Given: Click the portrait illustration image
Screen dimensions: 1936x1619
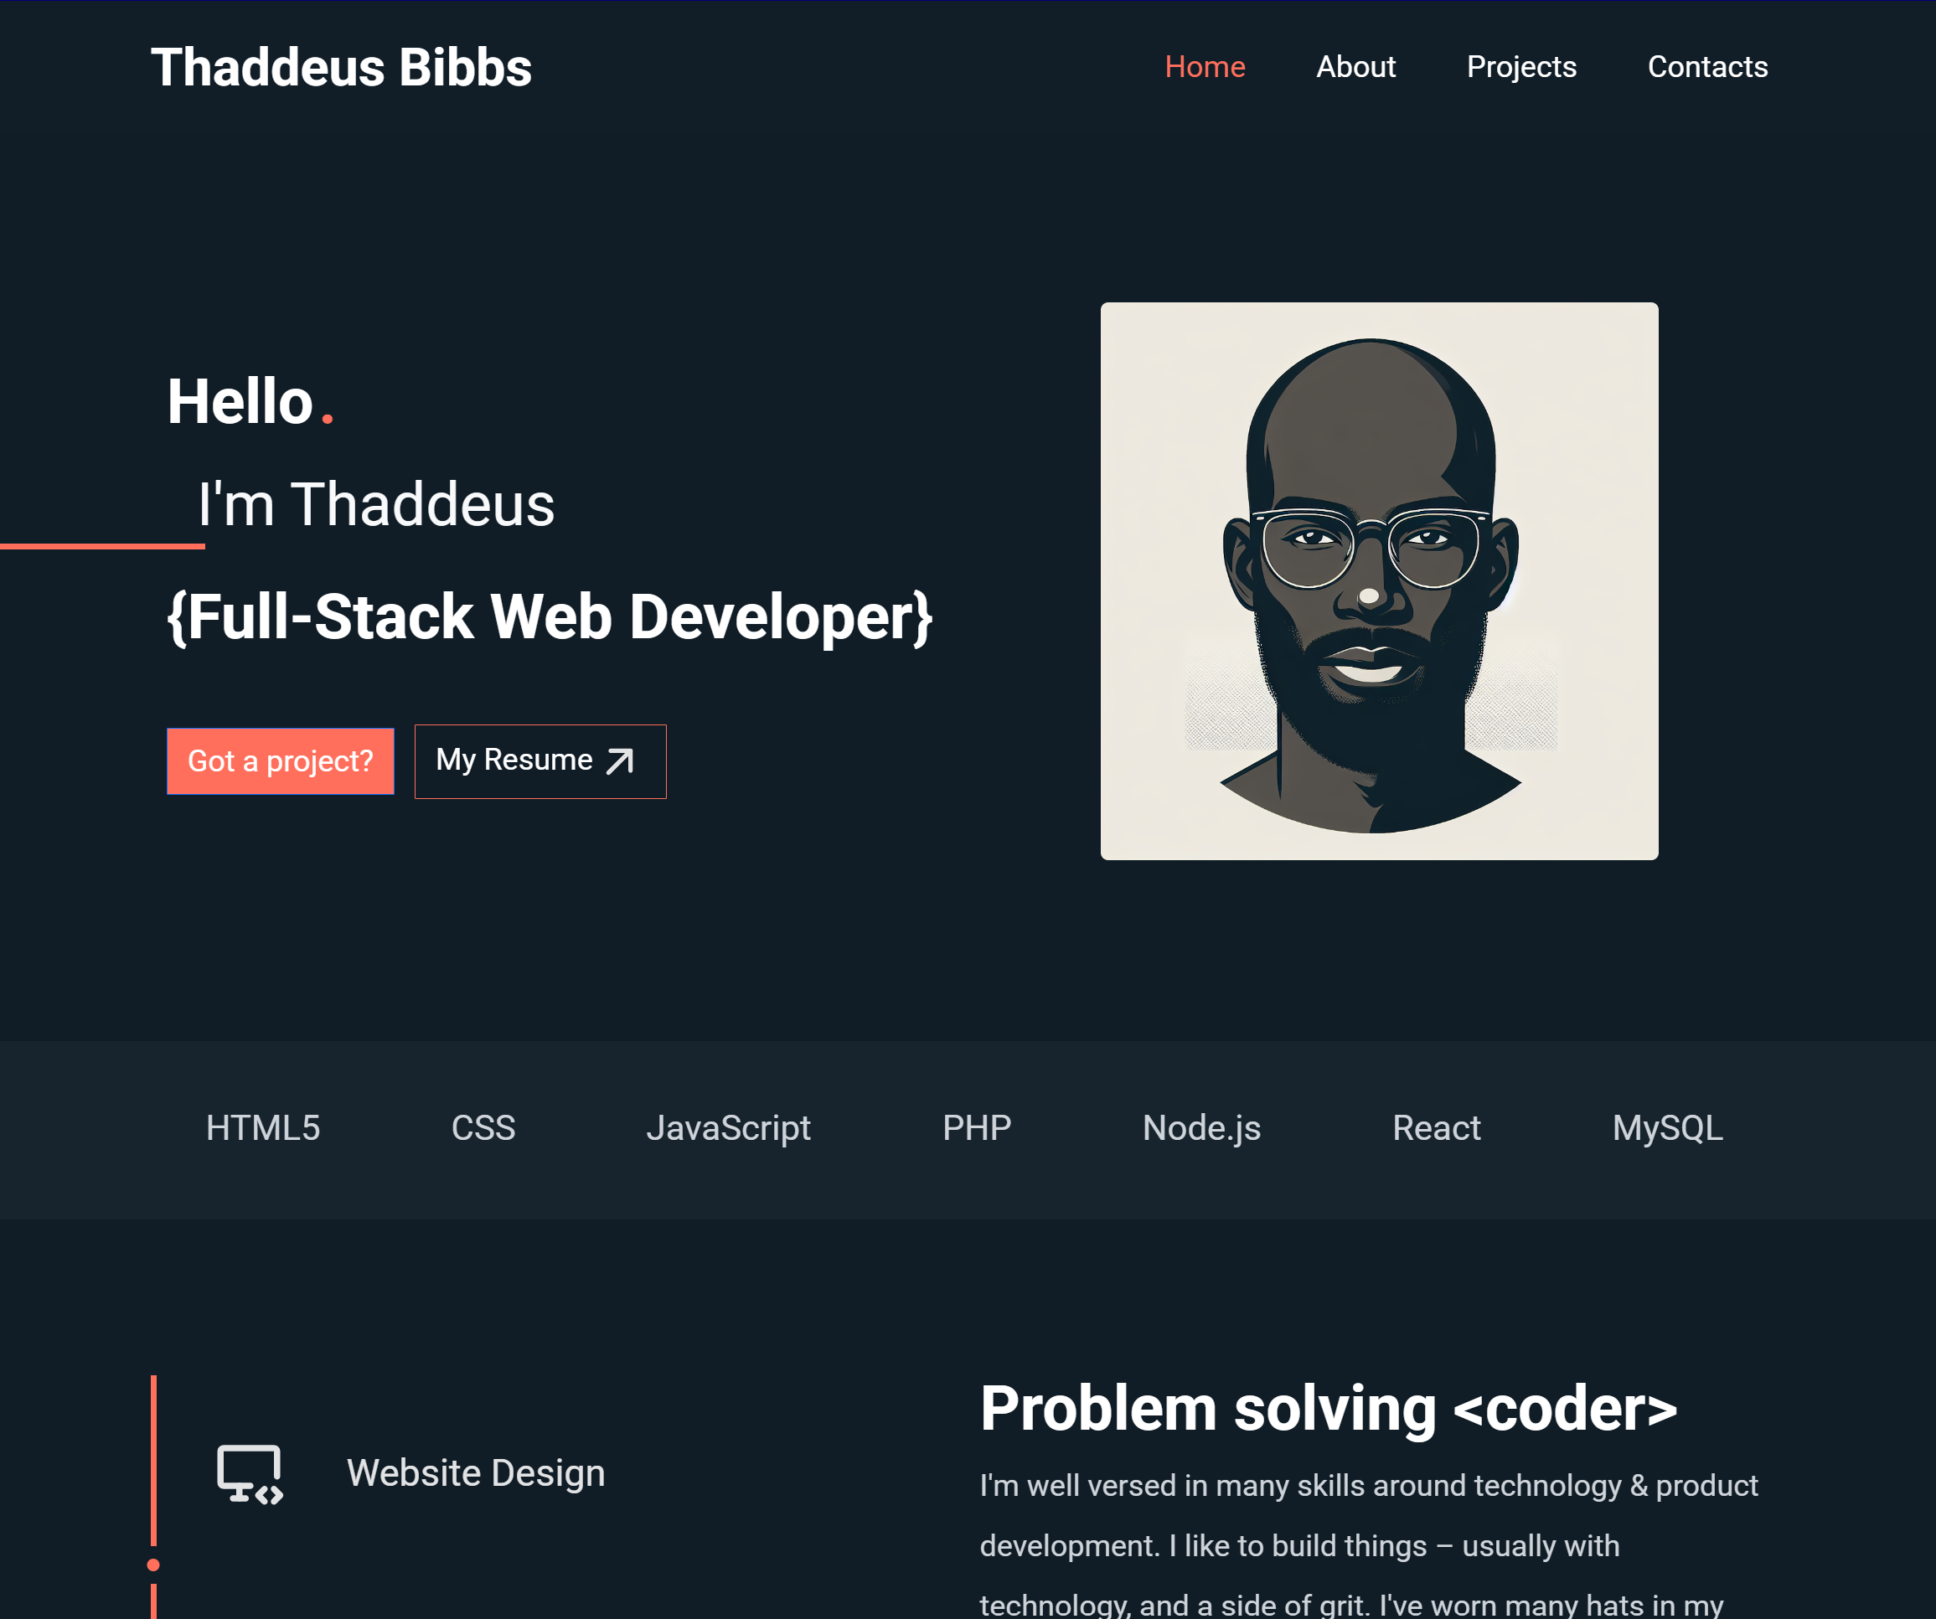Looking at the screenshot, I should pos(1378,580).
